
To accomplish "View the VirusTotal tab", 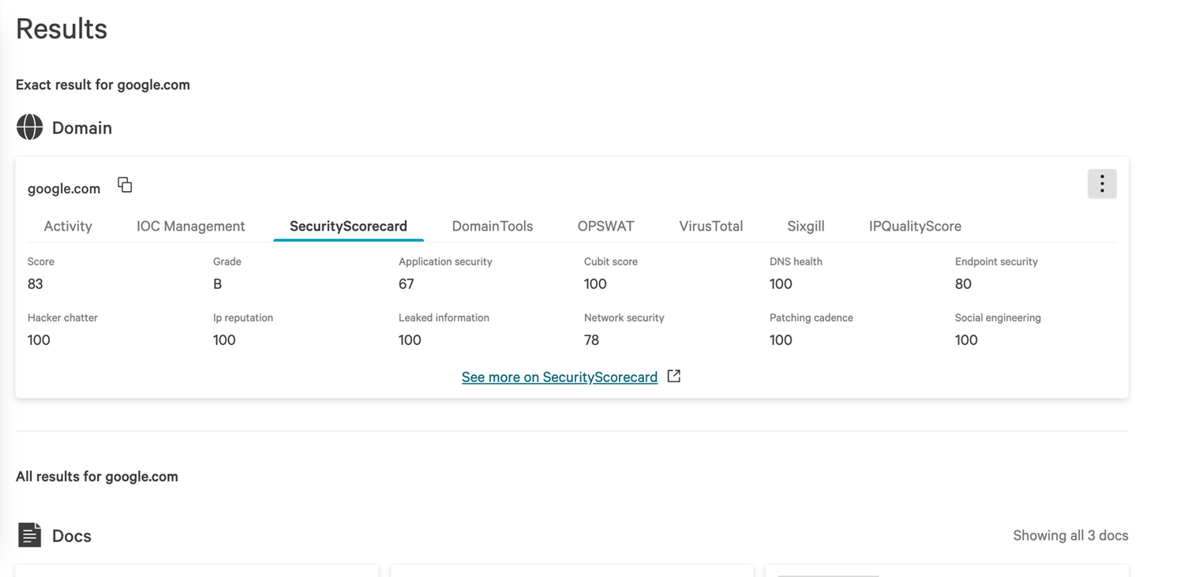I will pyautogui.click(x=710, y=226).
